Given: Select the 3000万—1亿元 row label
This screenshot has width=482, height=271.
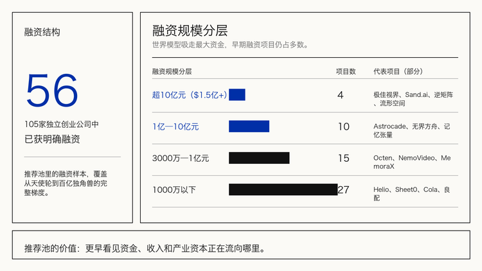Looking at the screenshot, I should (x=181, y=158).
